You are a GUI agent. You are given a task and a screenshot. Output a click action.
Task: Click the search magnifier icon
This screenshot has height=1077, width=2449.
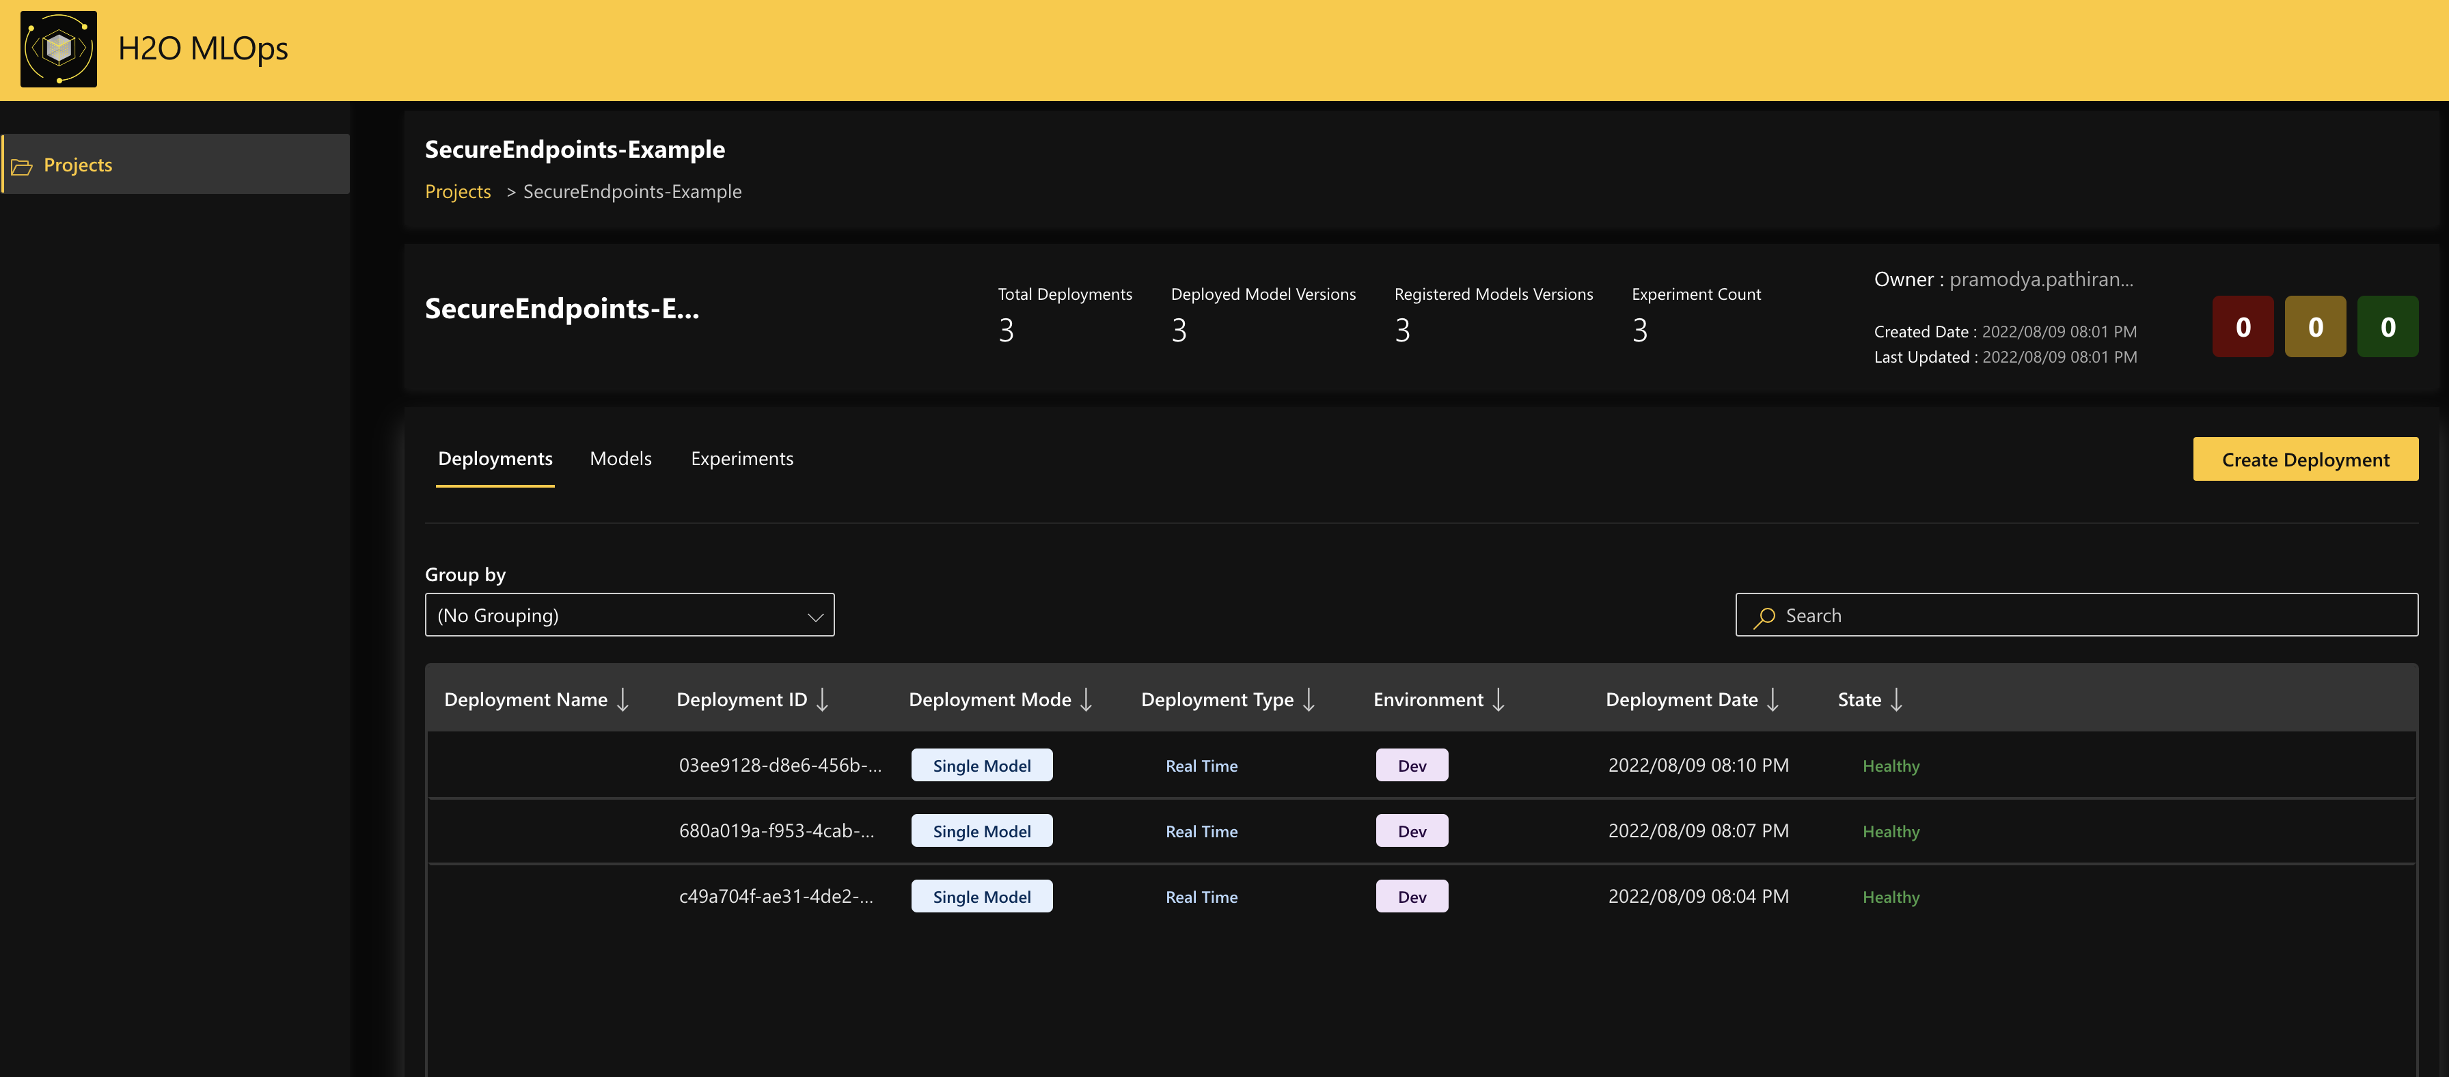coord(1764,617)
